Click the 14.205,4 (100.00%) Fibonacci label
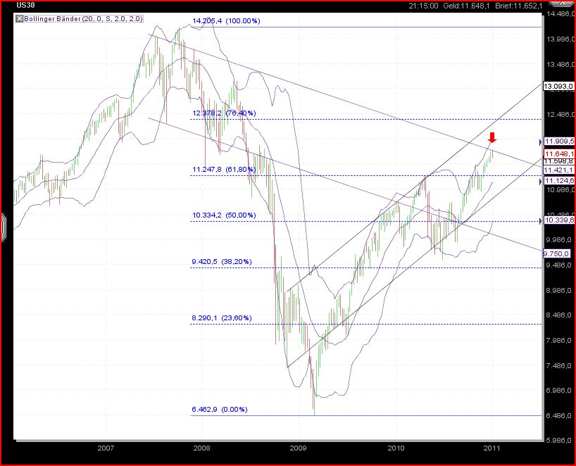This screenshot has width=576, height=466. click(x=228, y=21)
